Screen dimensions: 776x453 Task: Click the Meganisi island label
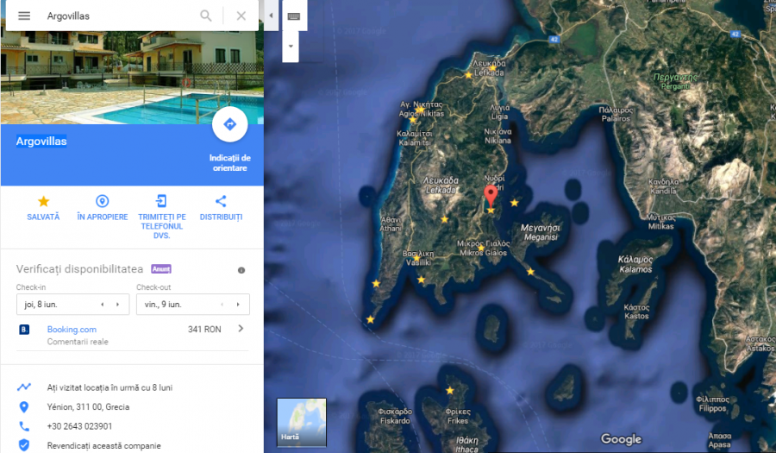pos(541,233)
